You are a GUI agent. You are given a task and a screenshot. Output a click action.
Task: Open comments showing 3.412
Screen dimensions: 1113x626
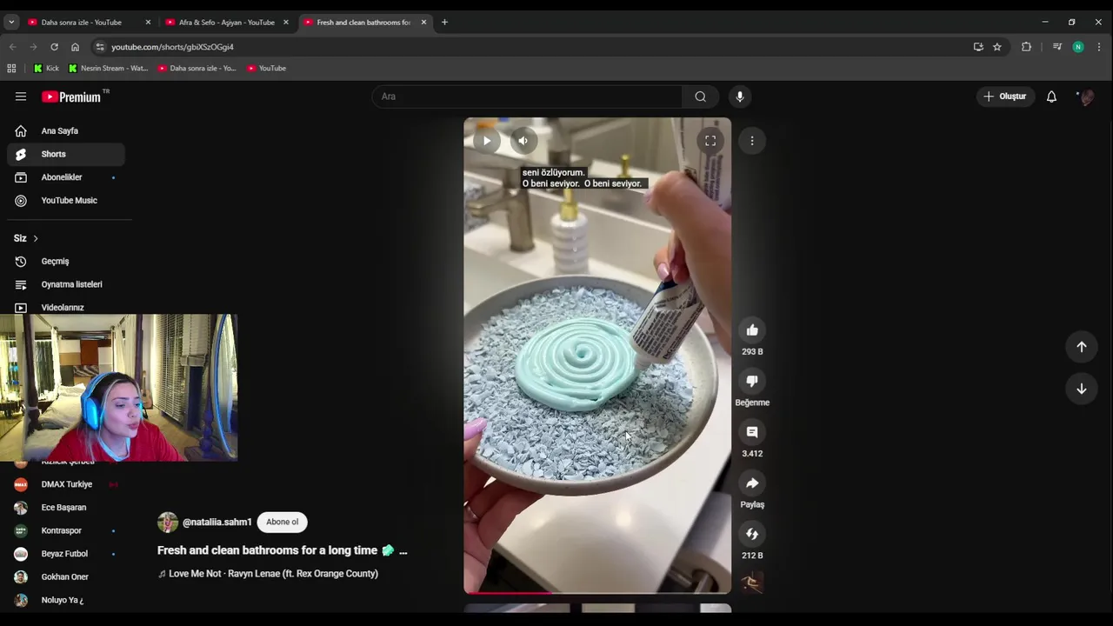[752, 432]
